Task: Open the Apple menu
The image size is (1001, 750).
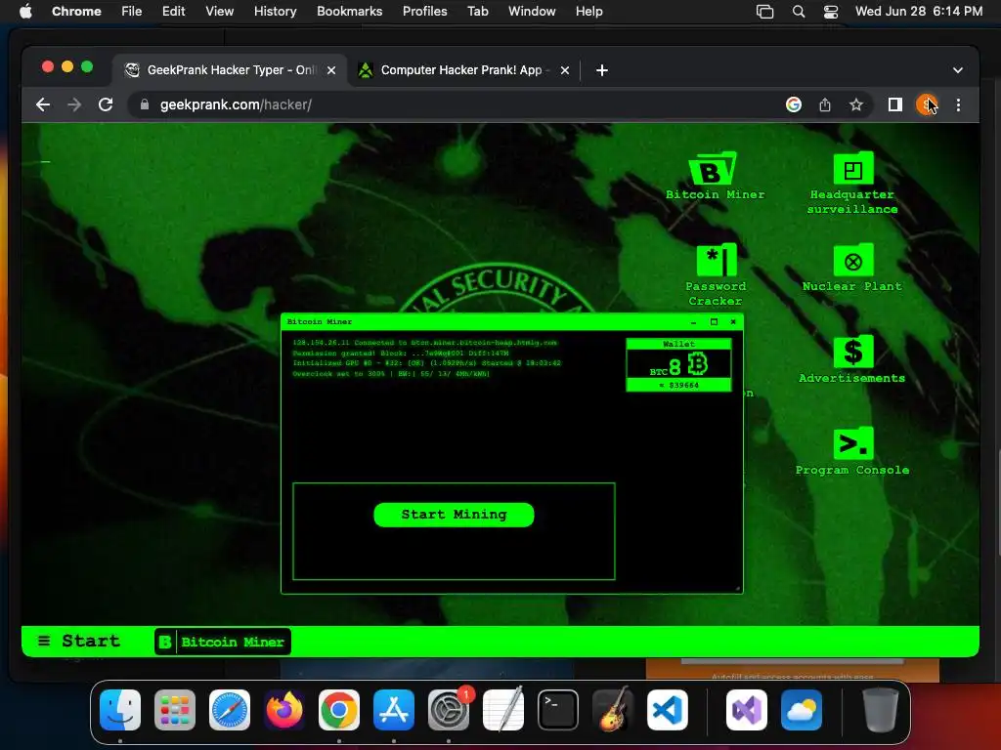Action: click(x=25, y=12)
